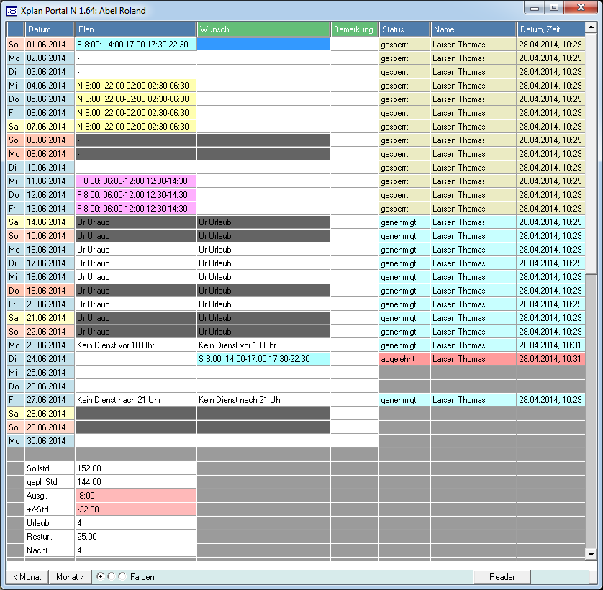Select the highlighted blue Wunsch cell for 01.06.2014
Viewport: 603px width, 590px height.
(263, 45)
